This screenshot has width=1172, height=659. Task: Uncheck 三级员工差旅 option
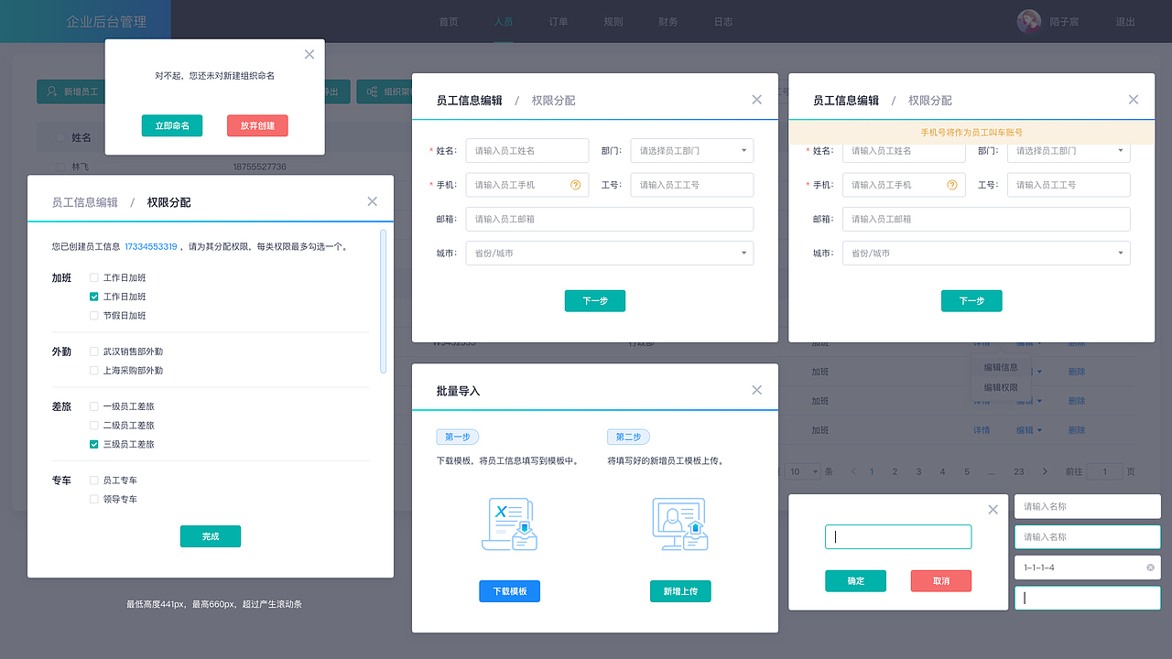coord(94,444)
